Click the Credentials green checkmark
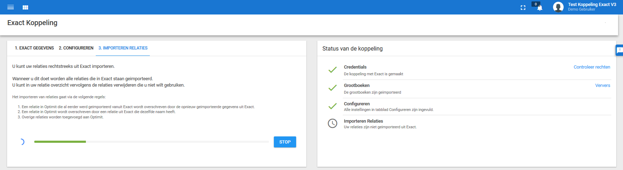This screenshot has width=623, height=170. (x=333, y=70)
